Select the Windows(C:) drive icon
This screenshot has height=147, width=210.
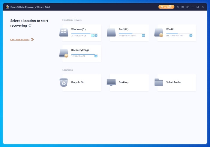(x=64, y=32)
